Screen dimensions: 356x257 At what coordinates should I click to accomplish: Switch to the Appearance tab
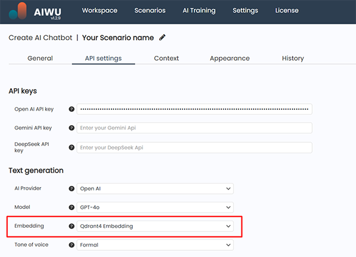pos(230,58)
